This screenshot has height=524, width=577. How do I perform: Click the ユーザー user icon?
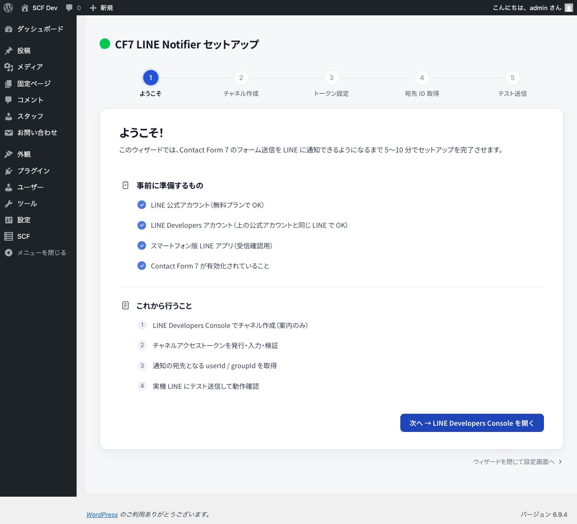[x=9, y=187]
